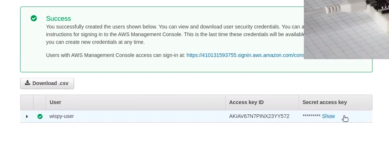Viewport: 389px width, 153px height.
Task: Click the download arrow icon on the csv button
Action: (x=28, y=83)
